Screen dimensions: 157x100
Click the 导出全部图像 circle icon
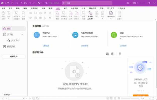pyautogui.click(x=75, y=35)
